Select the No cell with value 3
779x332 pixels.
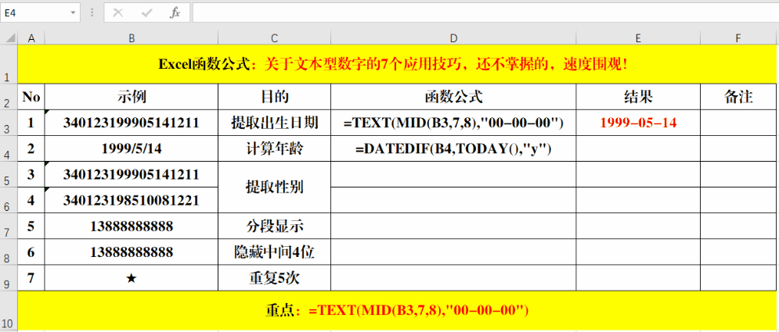[x=31, y=174]
